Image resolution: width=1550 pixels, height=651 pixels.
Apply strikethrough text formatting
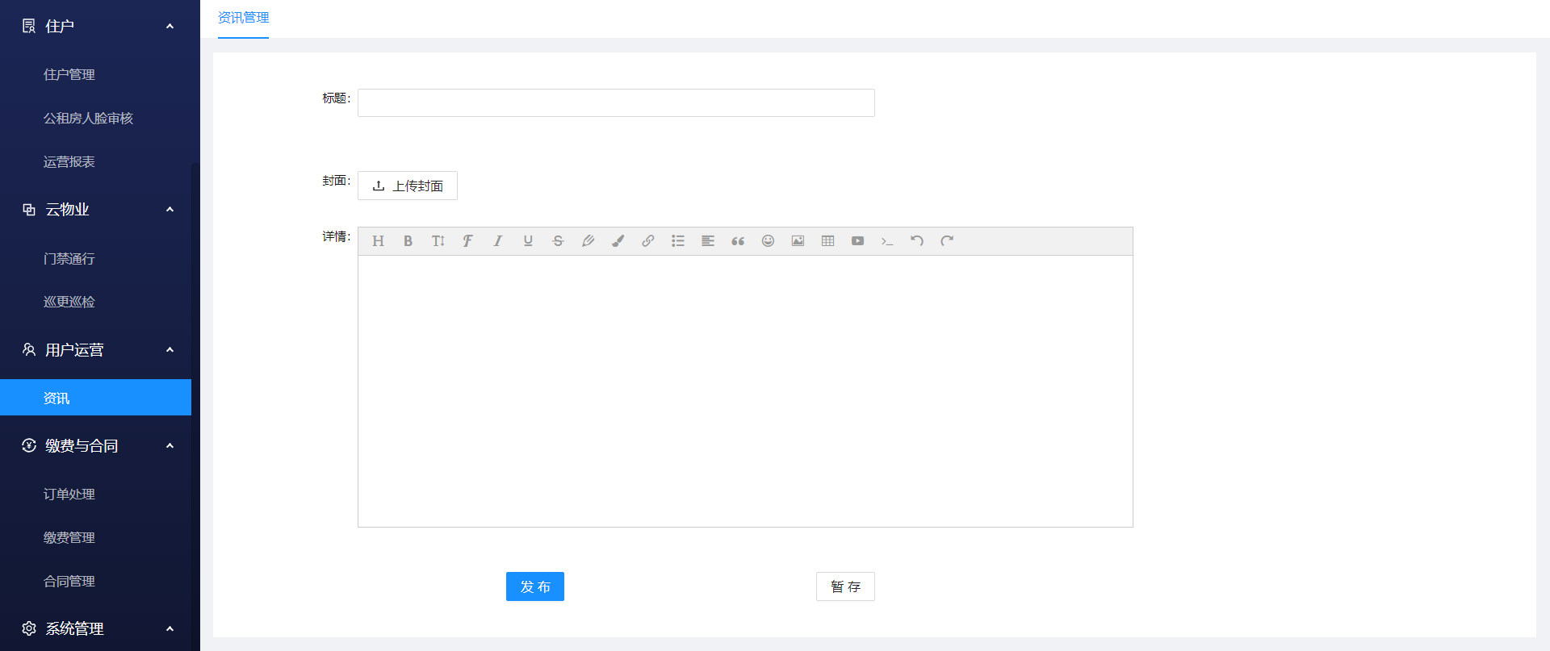pos(558,241)
